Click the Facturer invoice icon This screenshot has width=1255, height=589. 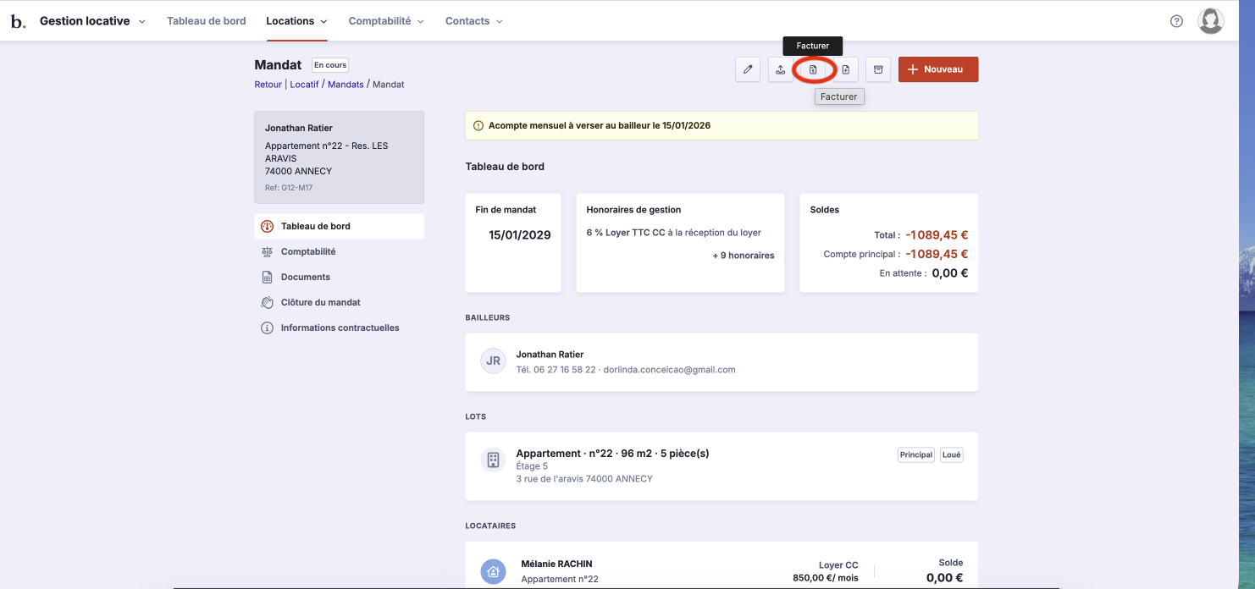click(x=813, y=69)
